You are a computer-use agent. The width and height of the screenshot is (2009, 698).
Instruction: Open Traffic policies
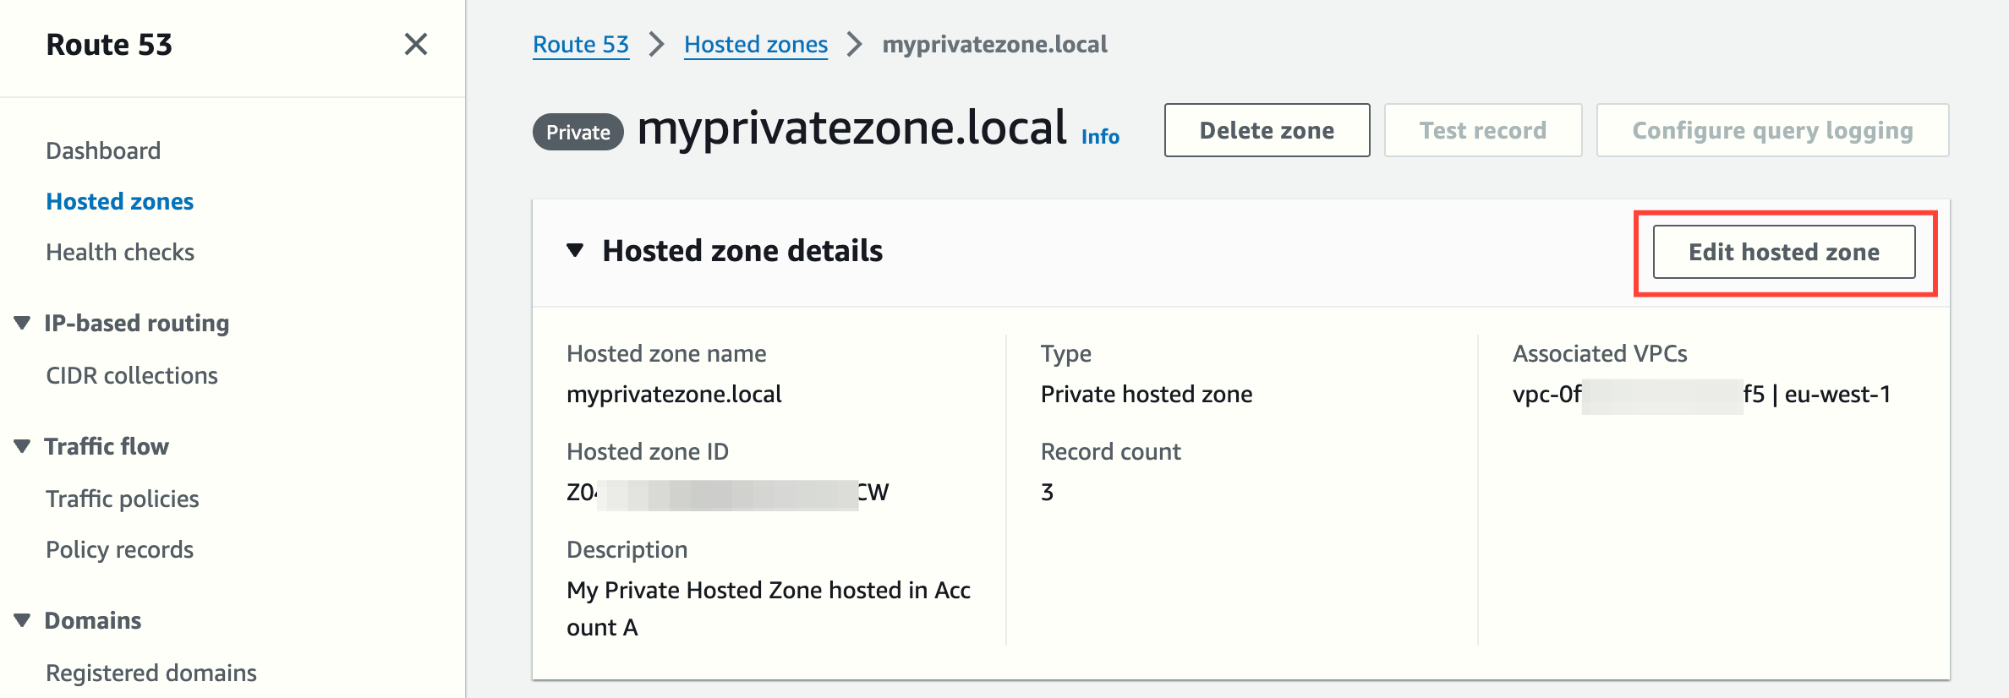click(123, 499)
